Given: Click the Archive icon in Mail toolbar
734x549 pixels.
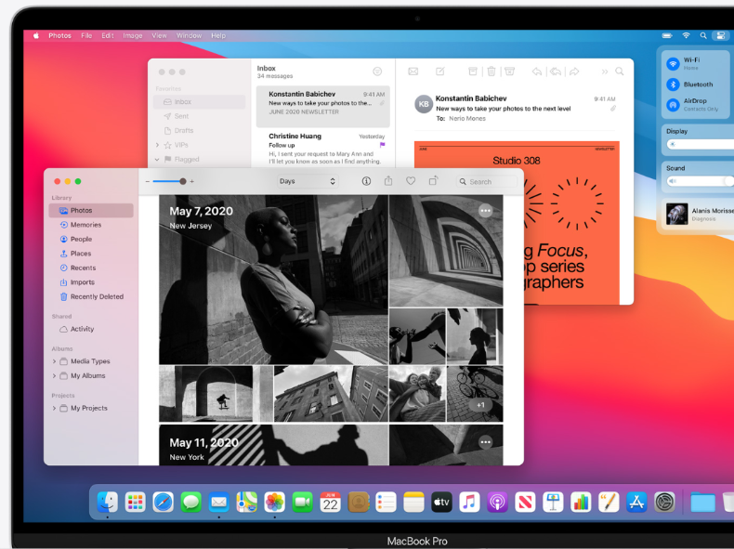Looking at the screenshot, I should tap(473, 72).
